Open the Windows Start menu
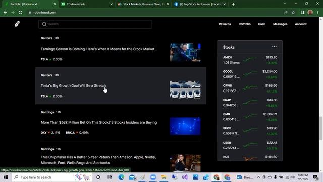Viewport: 323px width, 182px height. pyautogui.click(x=6, y=177)
